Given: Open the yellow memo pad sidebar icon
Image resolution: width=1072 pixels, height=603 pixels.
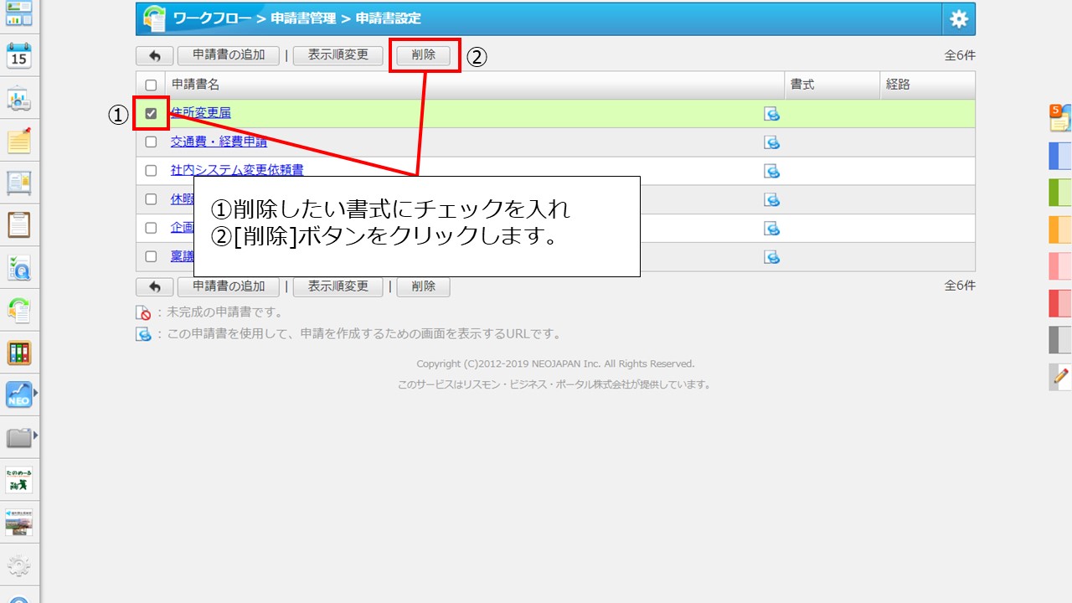Looking at the screenshot, I should (x=18, y=141).
